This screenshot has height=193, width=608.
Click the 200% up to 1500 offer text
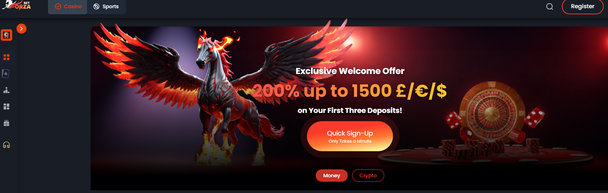pyautogui.click(x=350, y=91)
